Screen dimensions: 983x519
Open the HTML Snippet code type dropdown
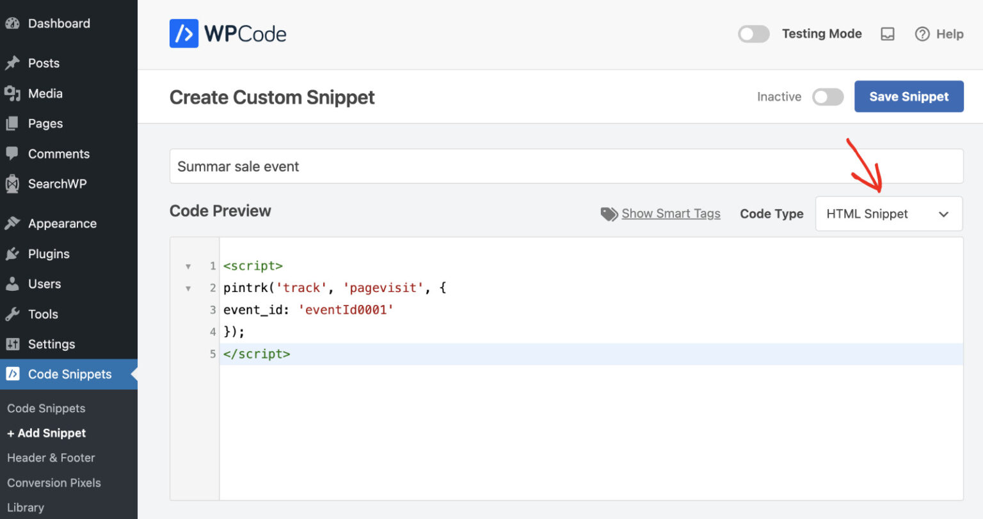(888, 213)
